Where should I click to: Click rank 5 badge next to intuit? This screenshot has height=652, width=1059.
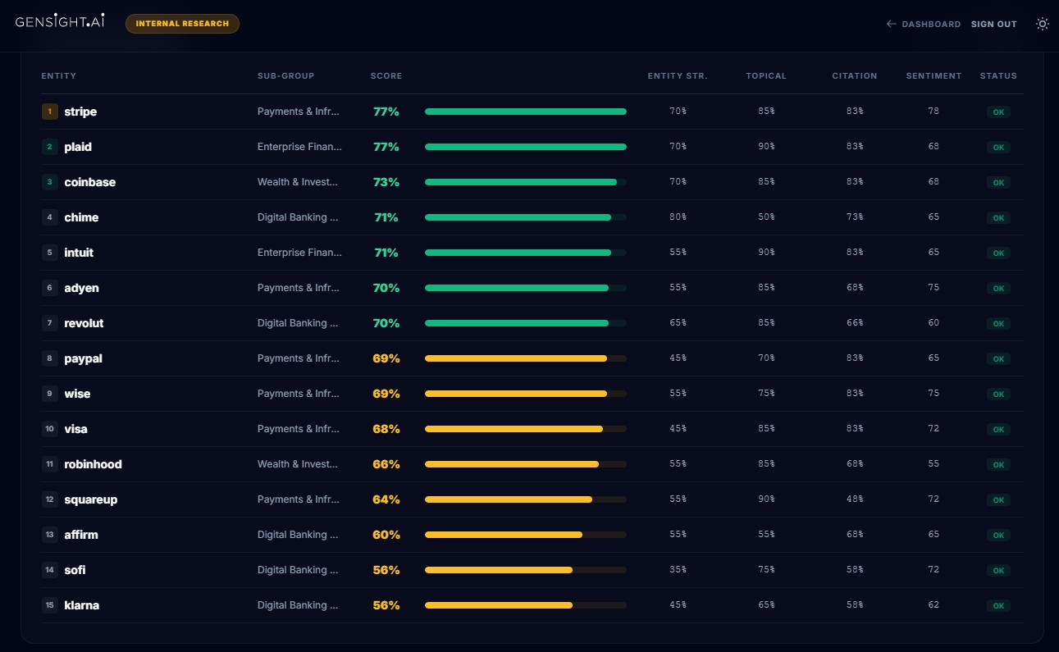click(49, 253)
